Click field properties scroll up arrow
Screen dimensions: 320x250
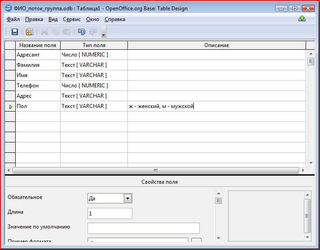click(219, 194)
